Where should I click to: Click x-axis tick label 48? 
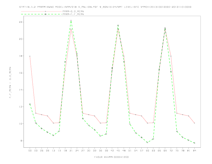124,151
